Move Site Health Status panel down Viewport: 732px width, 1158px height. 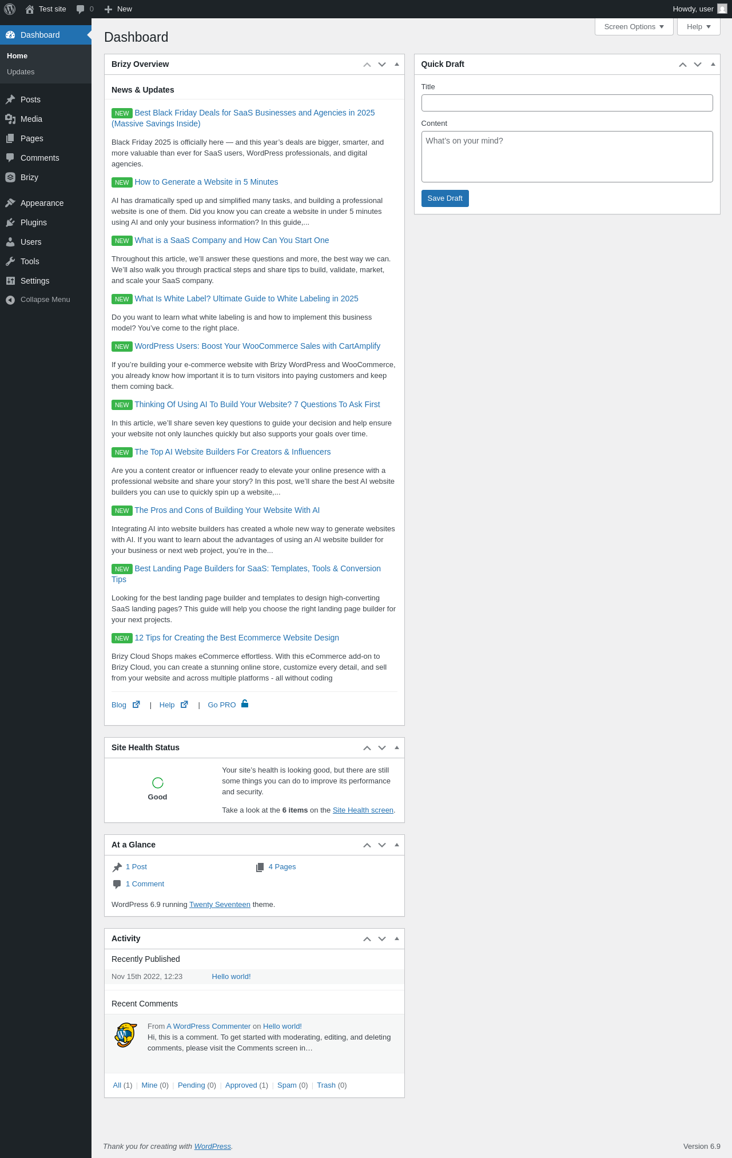pyautogui.click(x=382, y=747)
